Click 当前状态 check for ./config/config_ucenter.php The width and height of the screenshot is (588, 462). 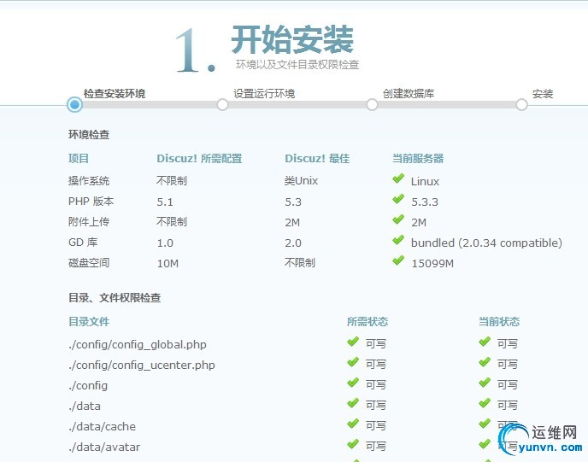[485, 362]
